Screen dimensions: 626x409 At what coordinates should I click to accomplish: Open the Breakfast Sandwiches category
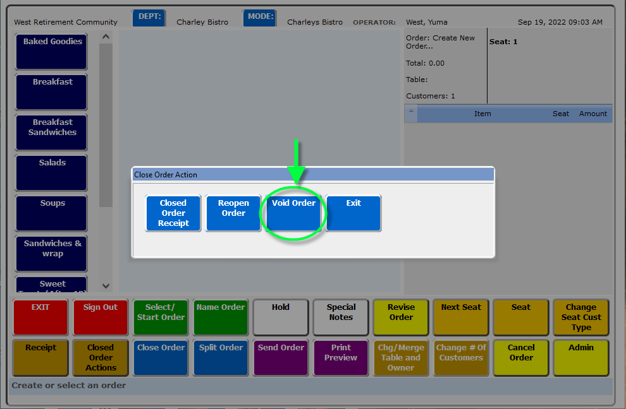coord(52,133)
